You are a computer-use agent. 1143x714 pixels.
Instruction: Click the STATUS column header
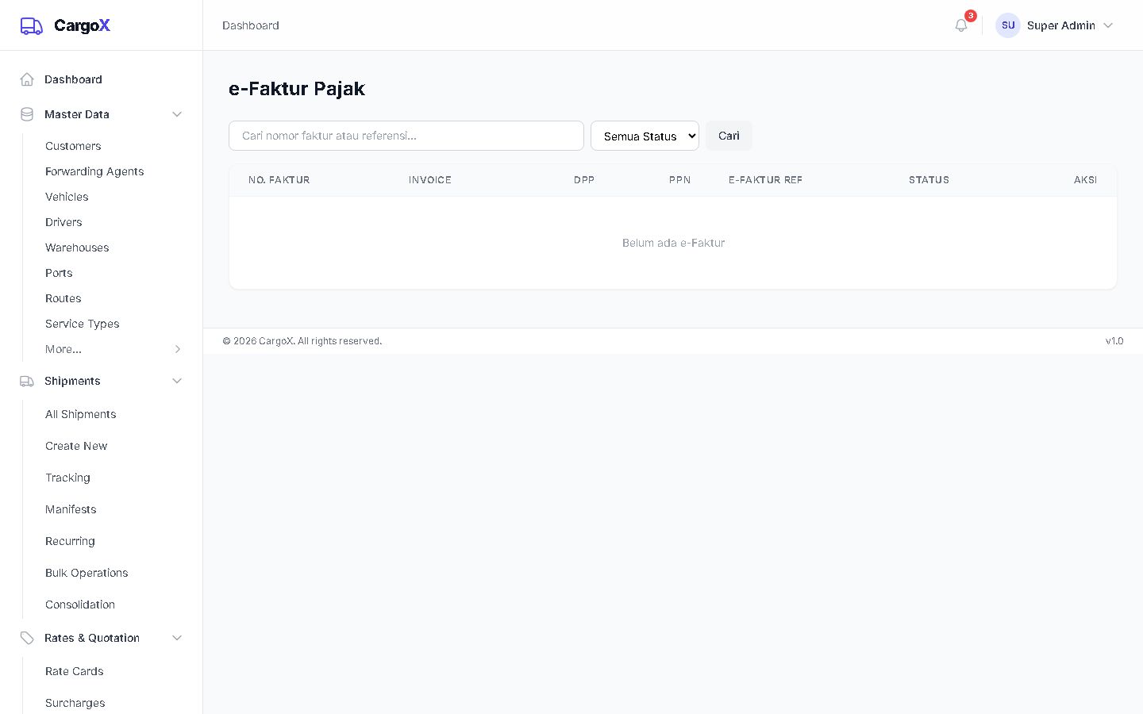(x=929, y=180)
